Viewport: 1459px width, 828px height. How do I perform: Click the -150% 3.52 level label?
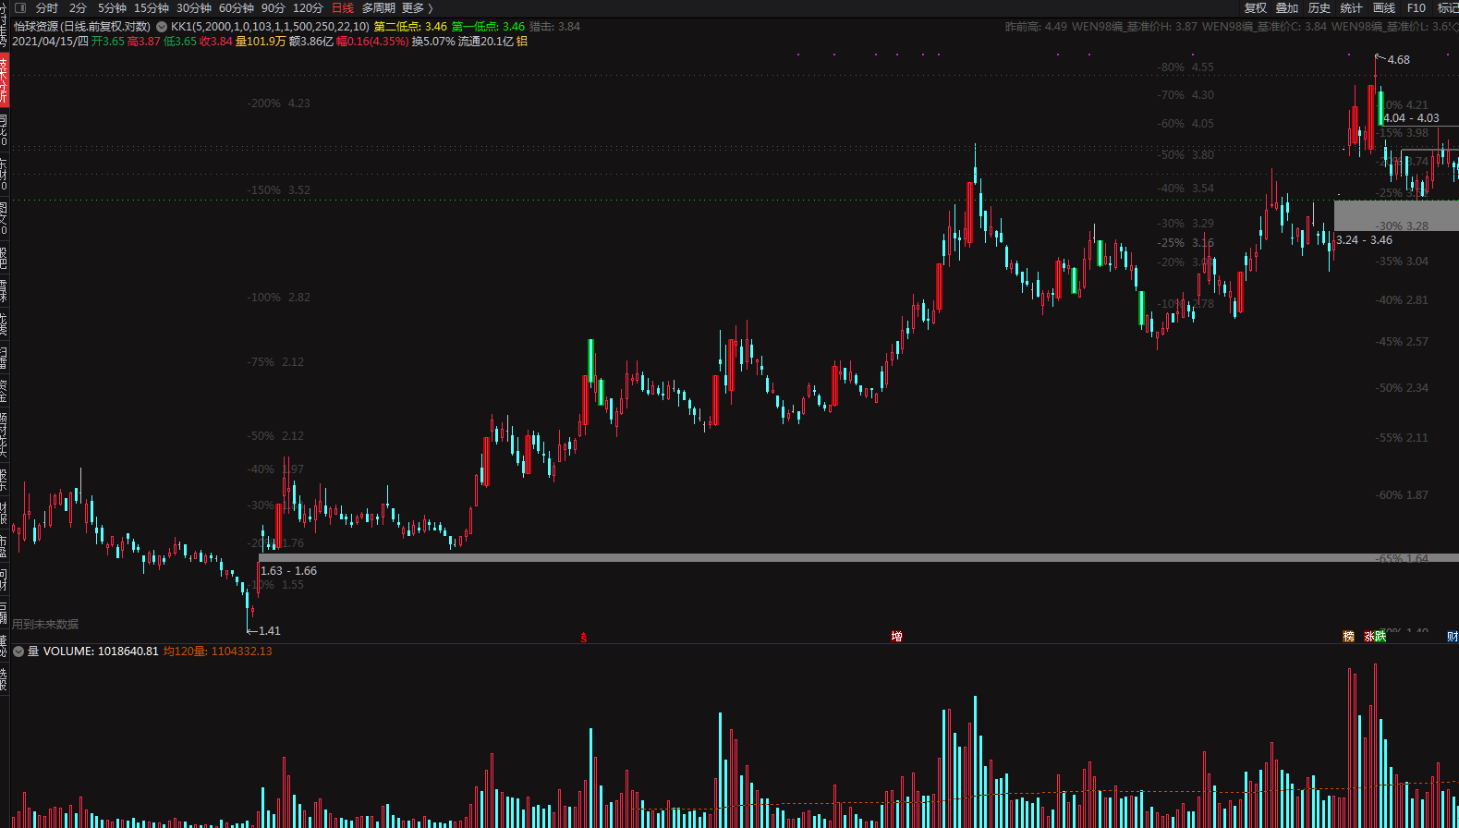[278, 190]
